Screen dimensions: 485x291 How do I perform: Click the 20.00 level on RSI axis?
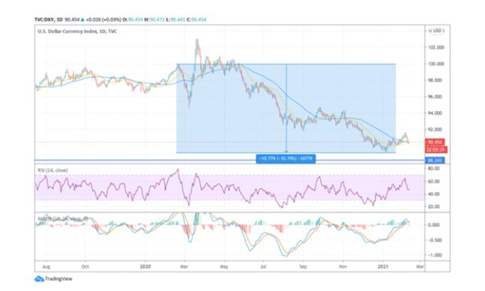(x=434, y=207)
